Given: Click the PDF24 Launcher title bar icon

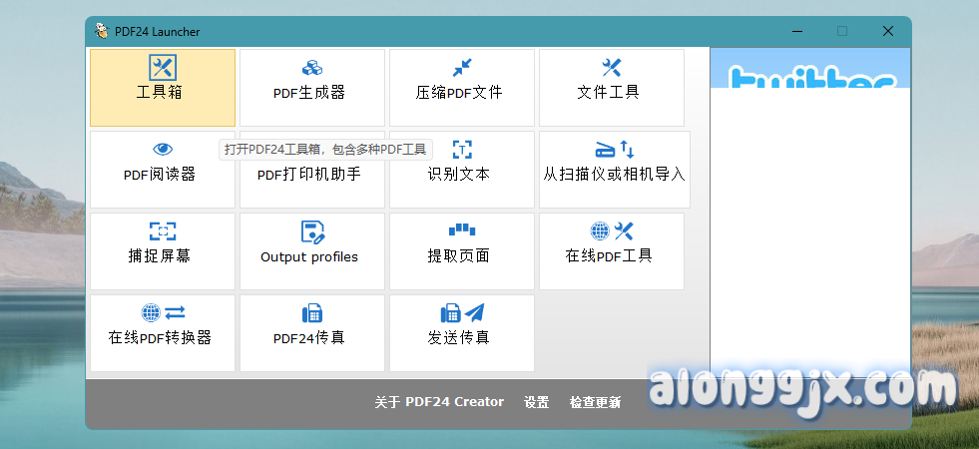Looking at the screenshot, I should [101, 31].
